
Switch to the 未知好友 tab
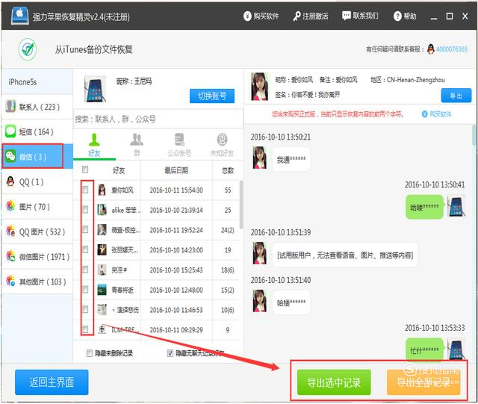pos(222,145)
